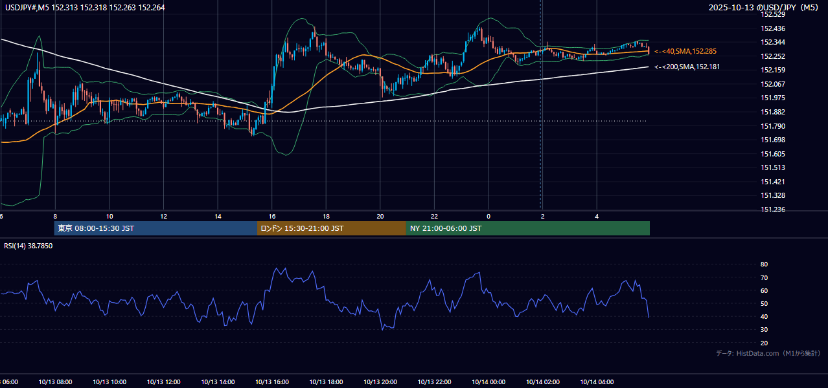
Task: Click the 152.159 price axis label
Action: pyautogui.click(x=773, y=70)
